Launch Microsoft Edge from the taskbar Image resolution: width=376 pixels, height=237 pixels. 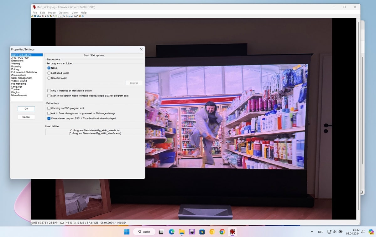pyautogui.click(x=171, y=232)
